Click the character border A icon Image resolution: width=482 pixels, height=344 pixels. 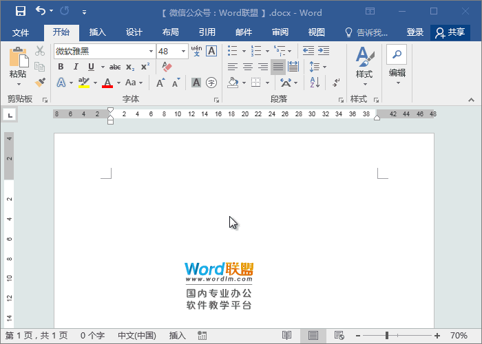[x=211, y=51]
